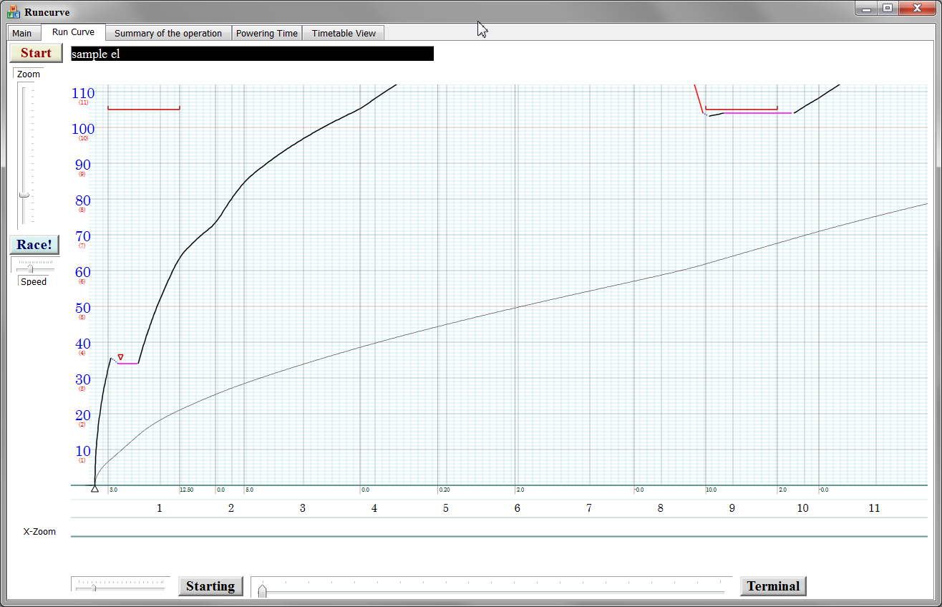Screen dimensions: 942x607
Task: Open Summary of the operation tab
Action: 168,33
